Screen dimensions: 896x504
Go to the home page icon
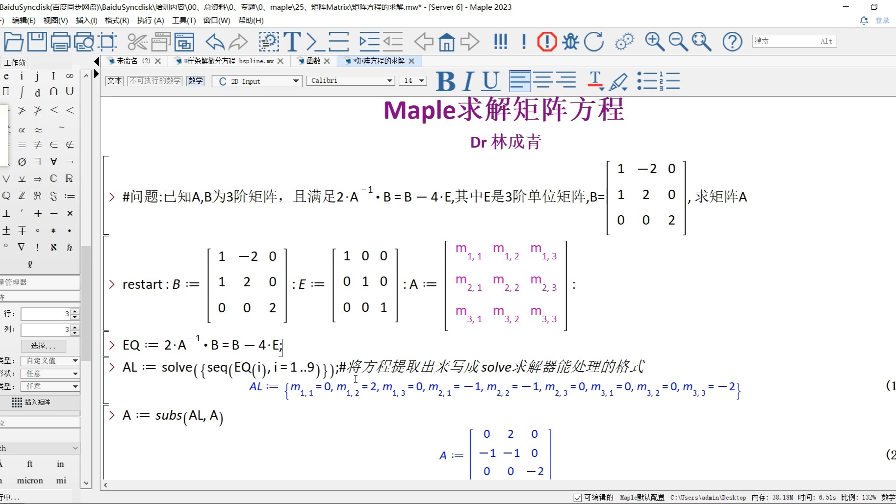tap(447, 42)
